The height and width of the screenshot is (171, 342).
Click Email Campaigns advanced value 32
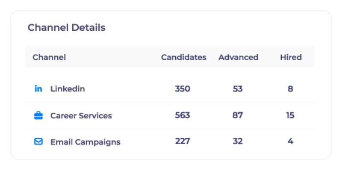tap(238, 142)
